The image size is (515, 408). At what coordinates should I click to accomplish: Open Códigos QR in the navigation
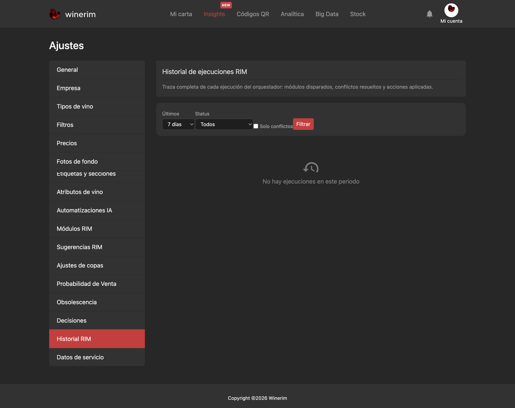click(x=253, y=14)
